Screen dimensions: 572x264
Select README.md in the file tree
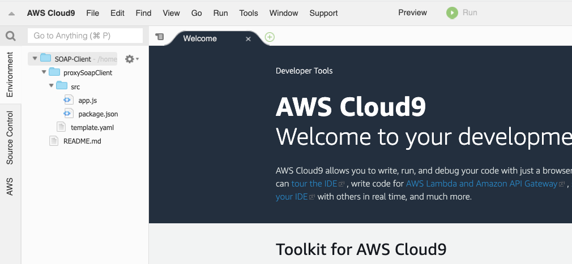[83, 141]
